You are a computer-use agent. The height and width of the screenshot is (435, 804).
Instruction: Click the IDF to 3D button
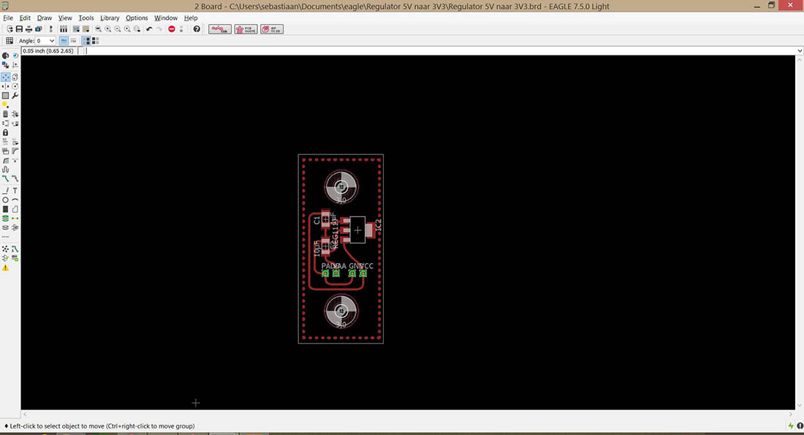[x=272, y=29]
